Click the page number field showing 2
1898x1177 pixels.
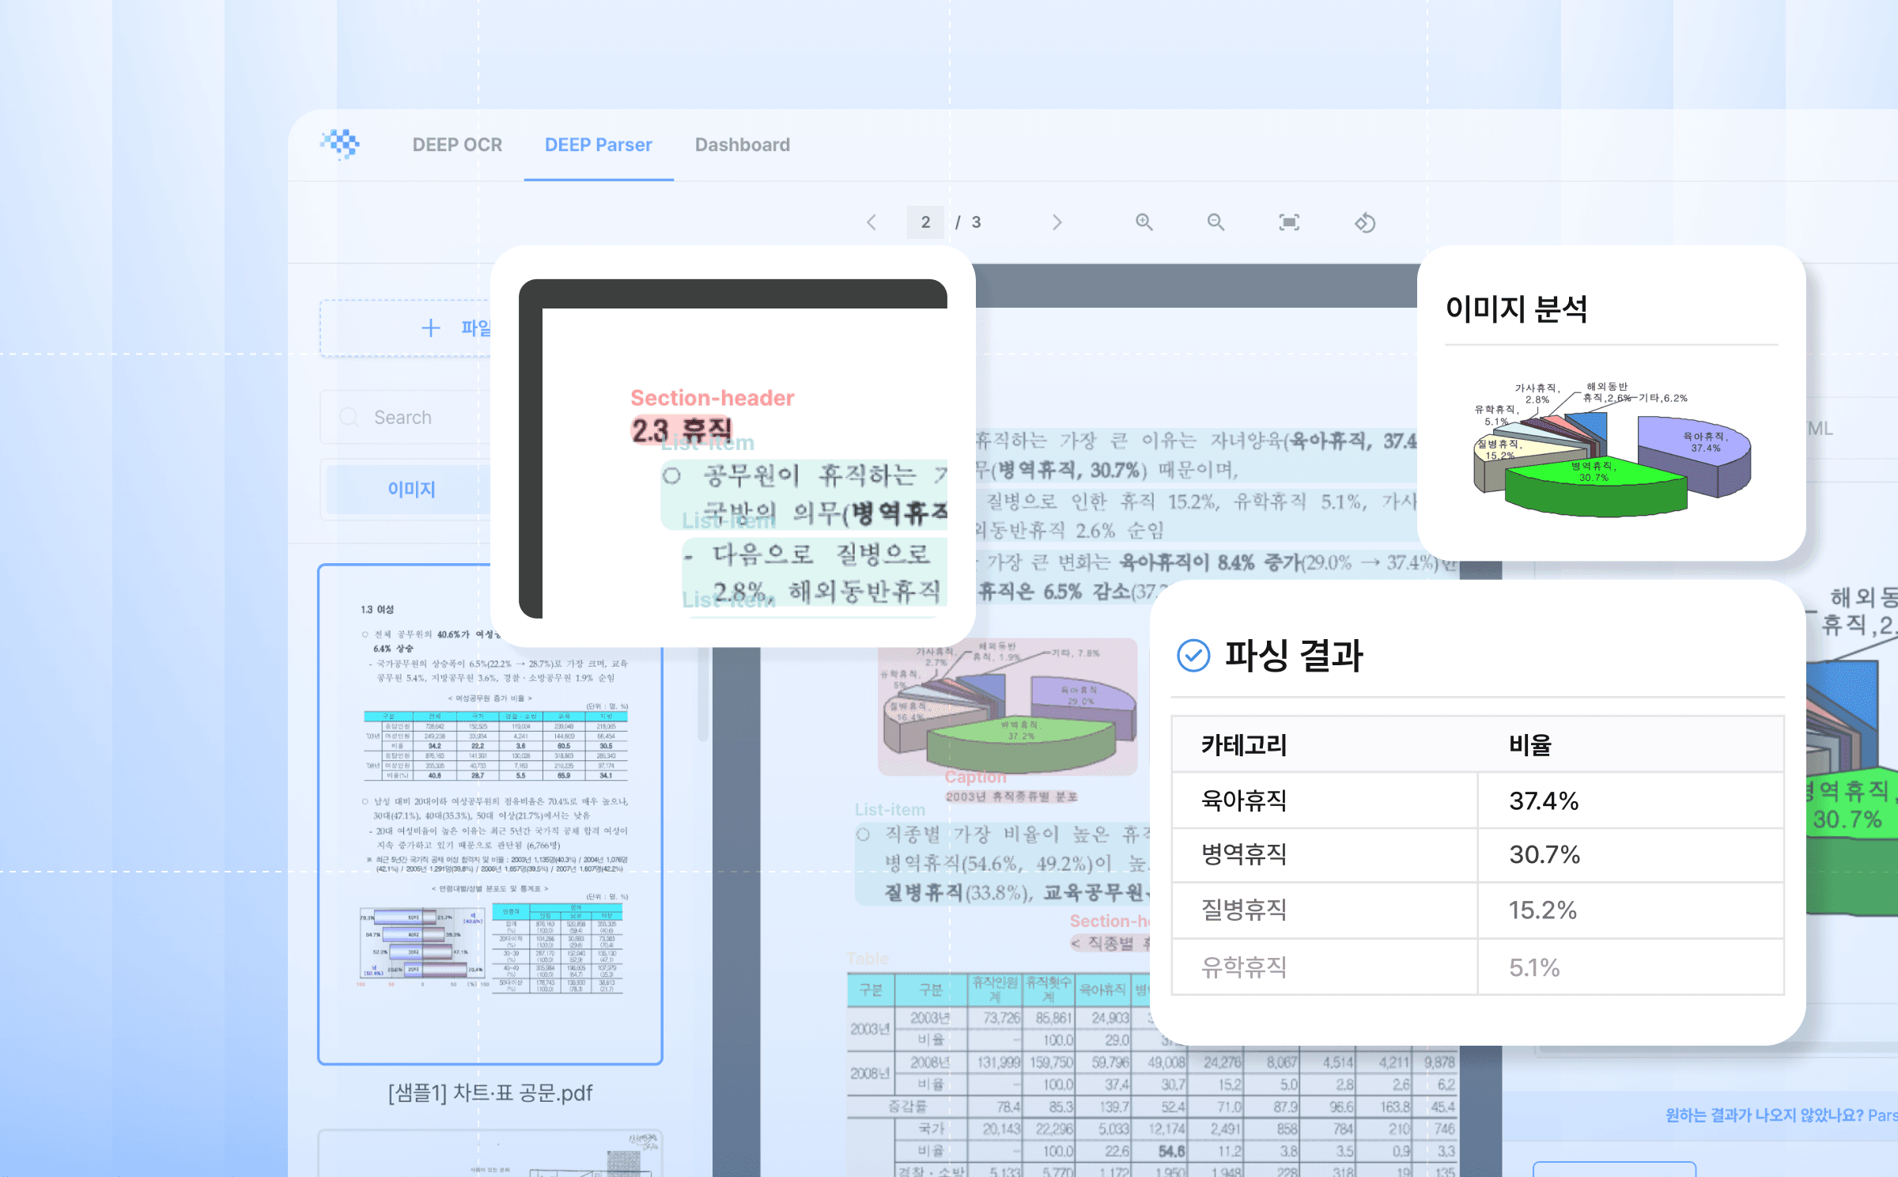tap(925, 222)
